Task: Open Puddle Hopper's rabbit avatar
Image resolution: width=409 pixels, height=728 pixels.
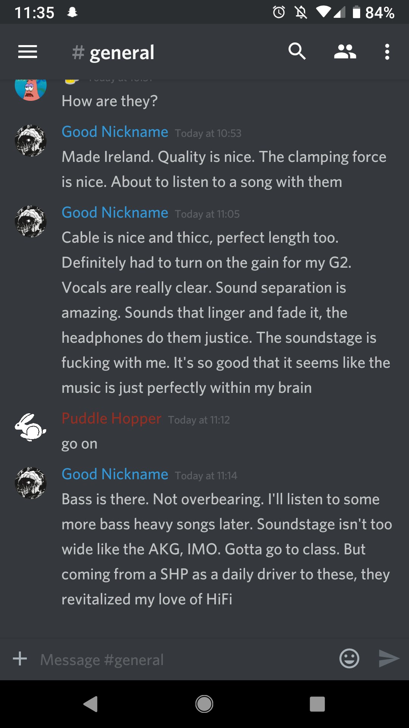Action: click(x=31, y=427)
